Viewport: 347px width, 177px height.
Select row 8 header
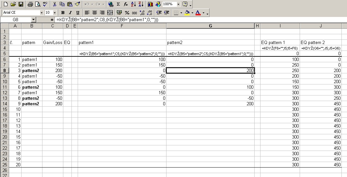point(5,70)
